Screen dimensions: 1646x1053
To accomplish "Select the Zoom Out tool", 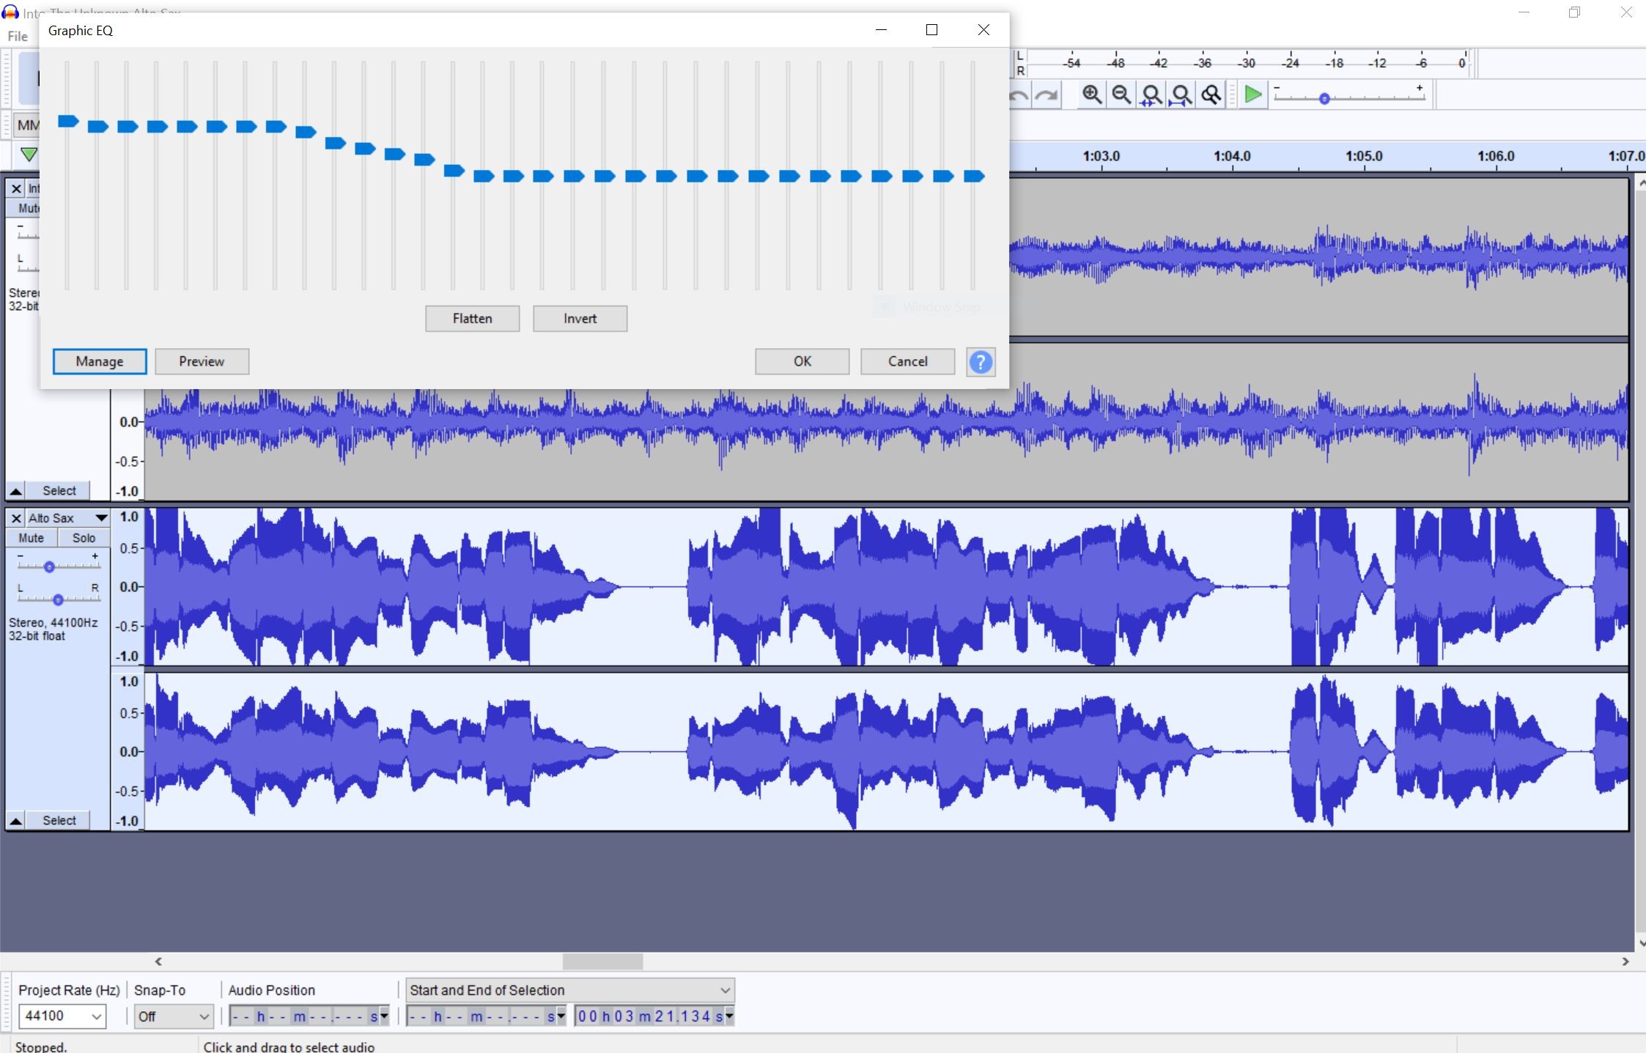I will (1121, 95).
